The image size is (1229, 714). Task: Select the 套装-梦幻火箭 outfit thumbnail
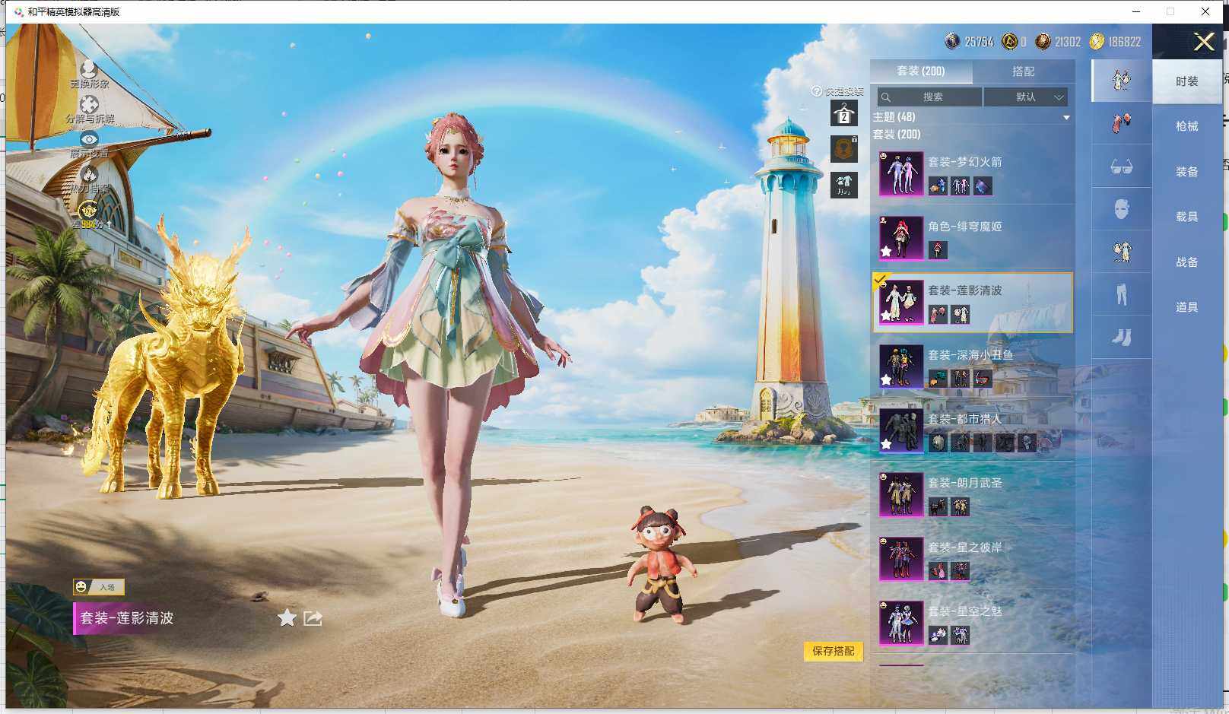pyautogui.click(x=901, y=173)
